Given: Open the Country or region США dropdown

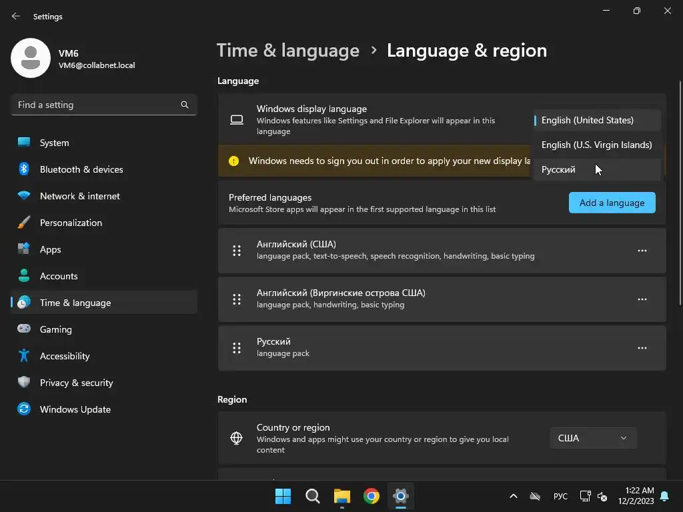Looking at the screenshot, I should 593,438.
